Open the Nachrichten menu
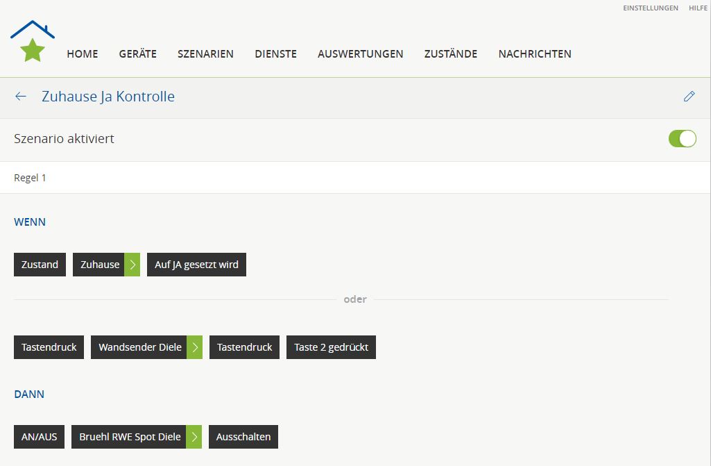The height and width of the screenshot is (466, 711). (x=535, y=54)
